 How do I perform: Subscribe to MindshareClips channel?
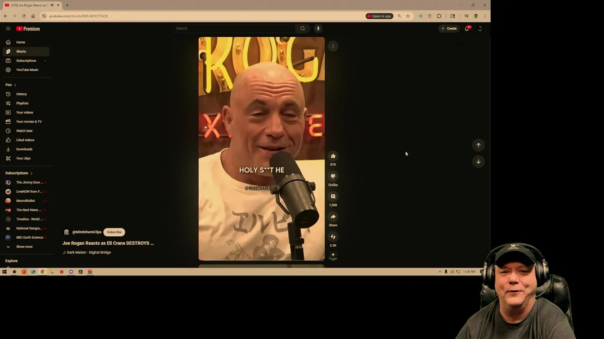click(114, 232)
